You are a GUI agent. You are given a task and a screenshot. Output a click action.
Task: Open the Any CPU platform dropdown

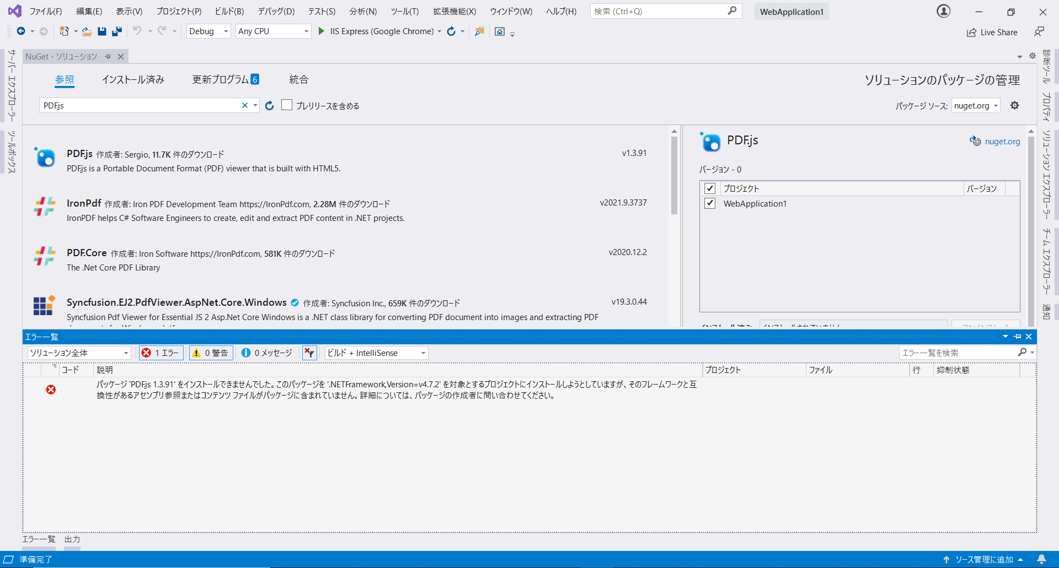(307, 31)
